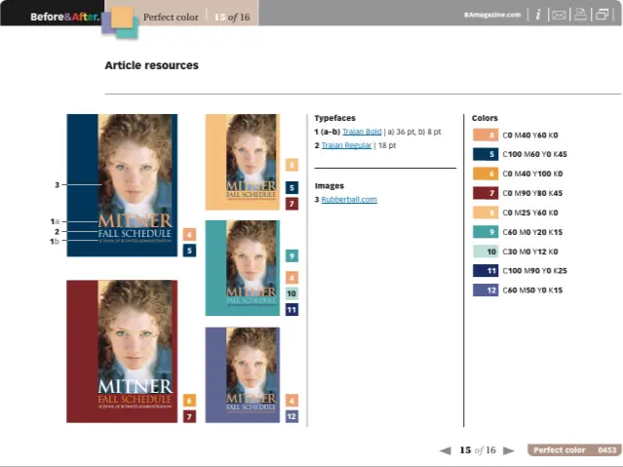Select purple swatch 12 in Colors list
The height and width of the screenshot is (467, 623).
[x=485, y=291]
